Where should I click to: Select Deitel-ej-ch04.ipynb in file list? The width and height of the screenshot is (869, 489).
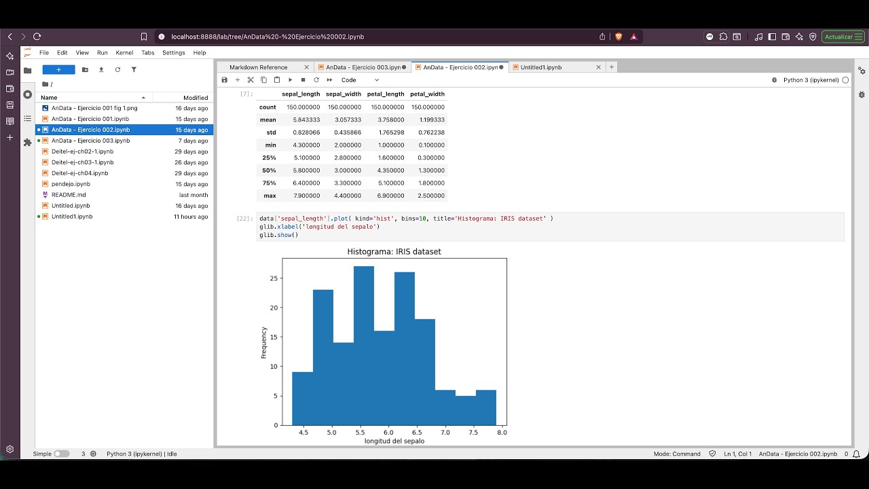[125, 173]
